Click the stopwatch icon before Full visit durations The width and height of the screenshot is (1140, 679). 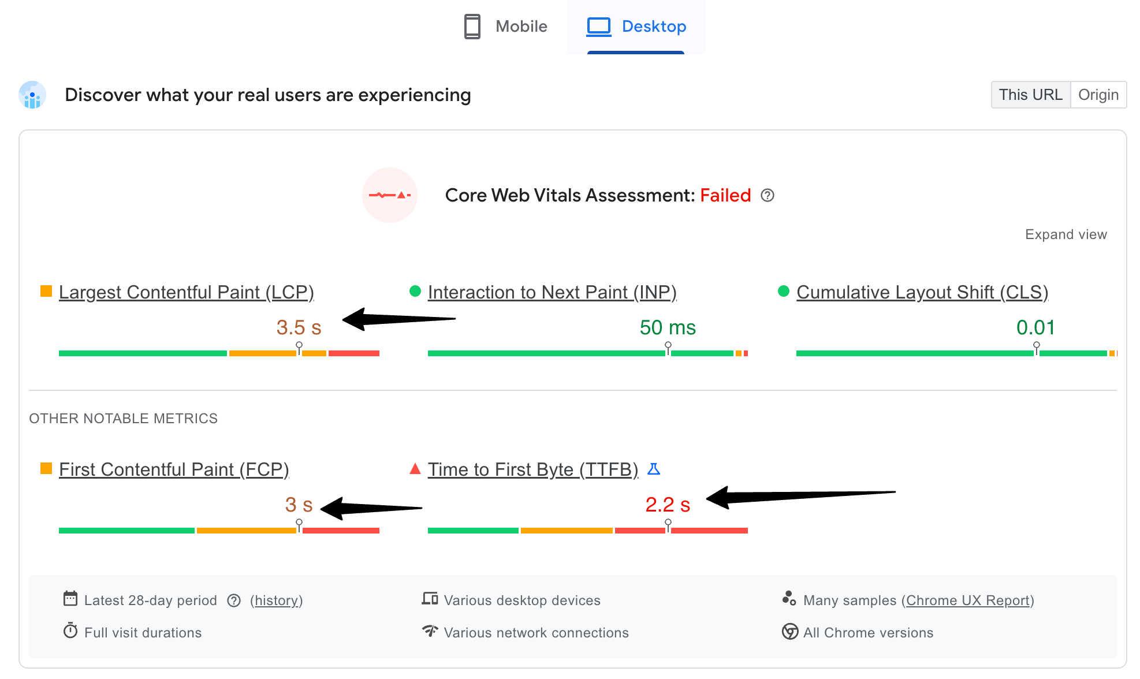coord(70,631)
